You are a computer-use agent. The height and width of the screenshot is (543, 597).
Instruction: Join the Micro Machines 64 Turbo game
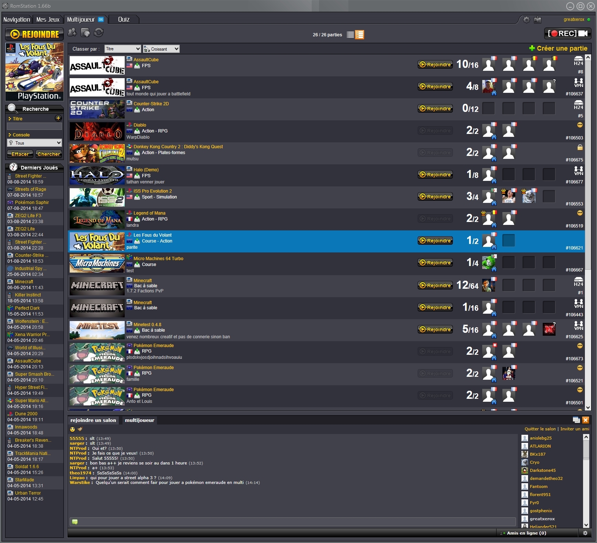435,263
